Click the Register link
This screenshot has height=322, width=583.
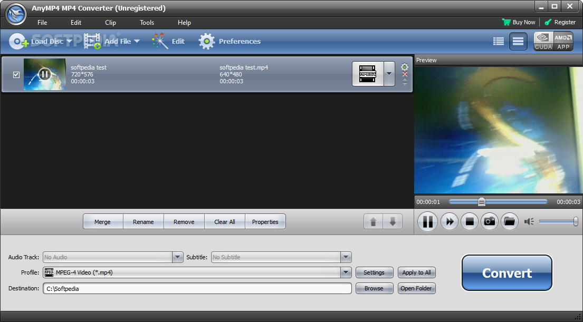560,22
